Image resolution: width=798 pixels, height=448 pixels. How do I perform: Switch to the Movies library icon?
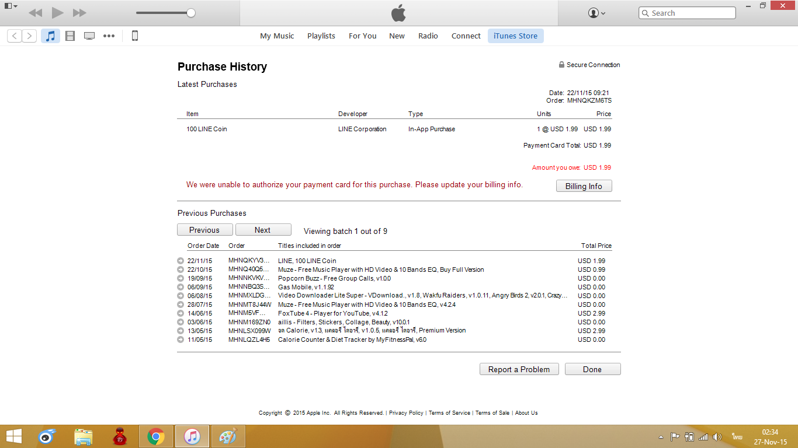click(70, 36)
